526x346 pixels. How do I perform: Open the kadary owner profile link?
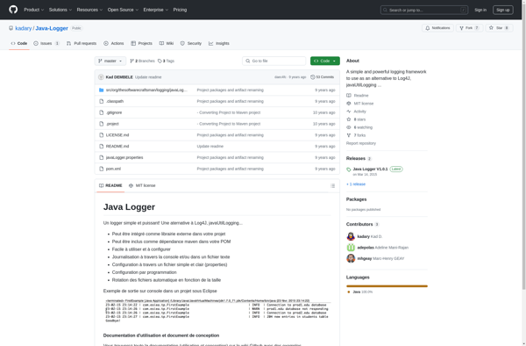23,28
